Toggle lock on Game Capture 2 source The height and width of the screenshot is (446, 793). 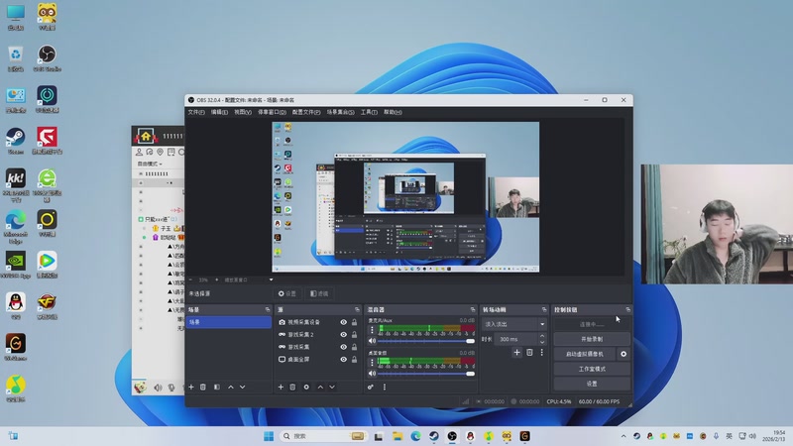(354, 334)
